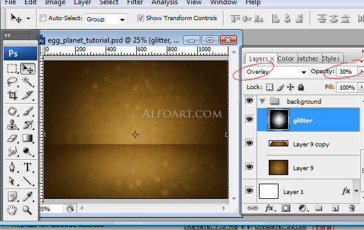Viewport: 364px width, 230px height.
Task: Collapse the background layer group
Action: pyautogui.click(x=263, y=101)
